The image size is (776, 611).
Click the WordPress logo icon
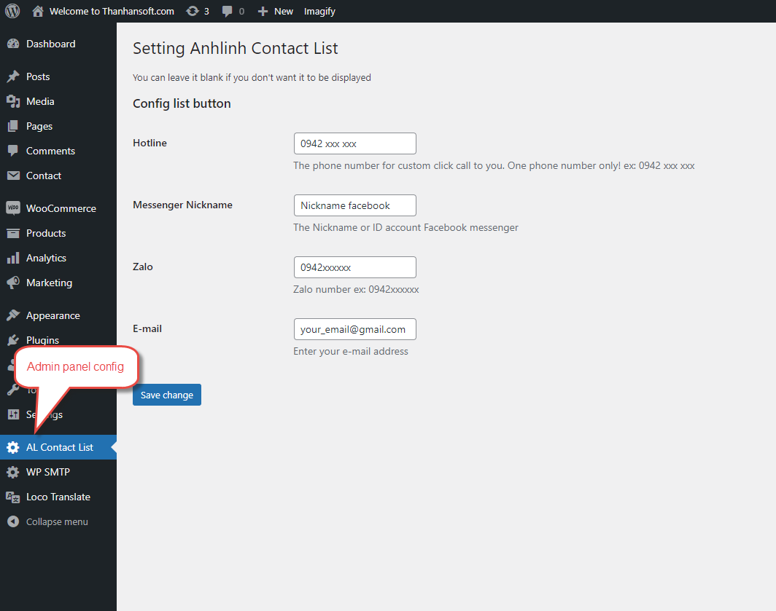pyautogui.click(x=12, y=11)
